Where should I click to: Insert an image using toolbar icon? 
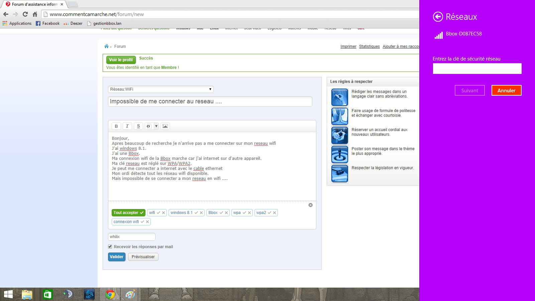[x=165, y=126]
